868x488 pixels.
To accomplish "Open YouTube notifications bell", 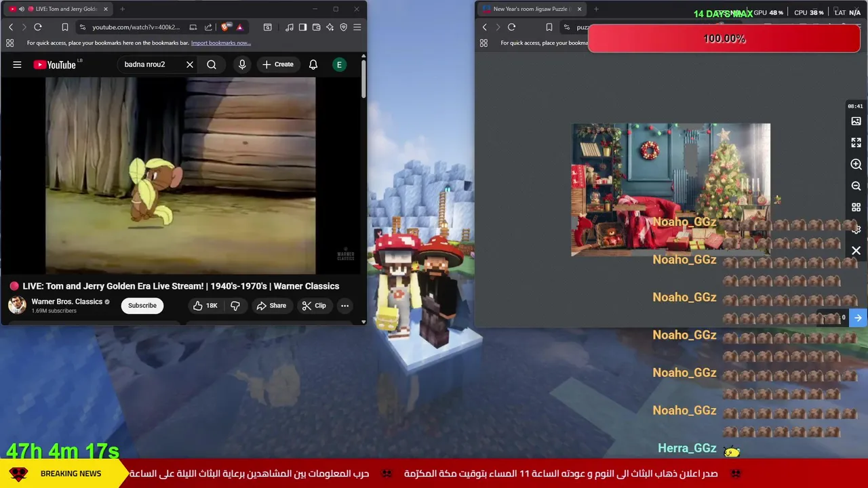I will [313, 64].
